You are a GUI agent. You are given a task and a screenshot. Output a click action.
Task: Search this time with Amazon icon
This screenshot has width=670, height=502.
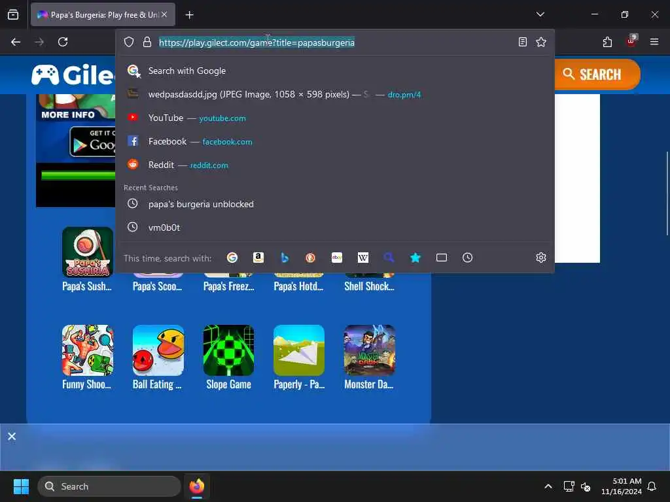click(258, 258)
